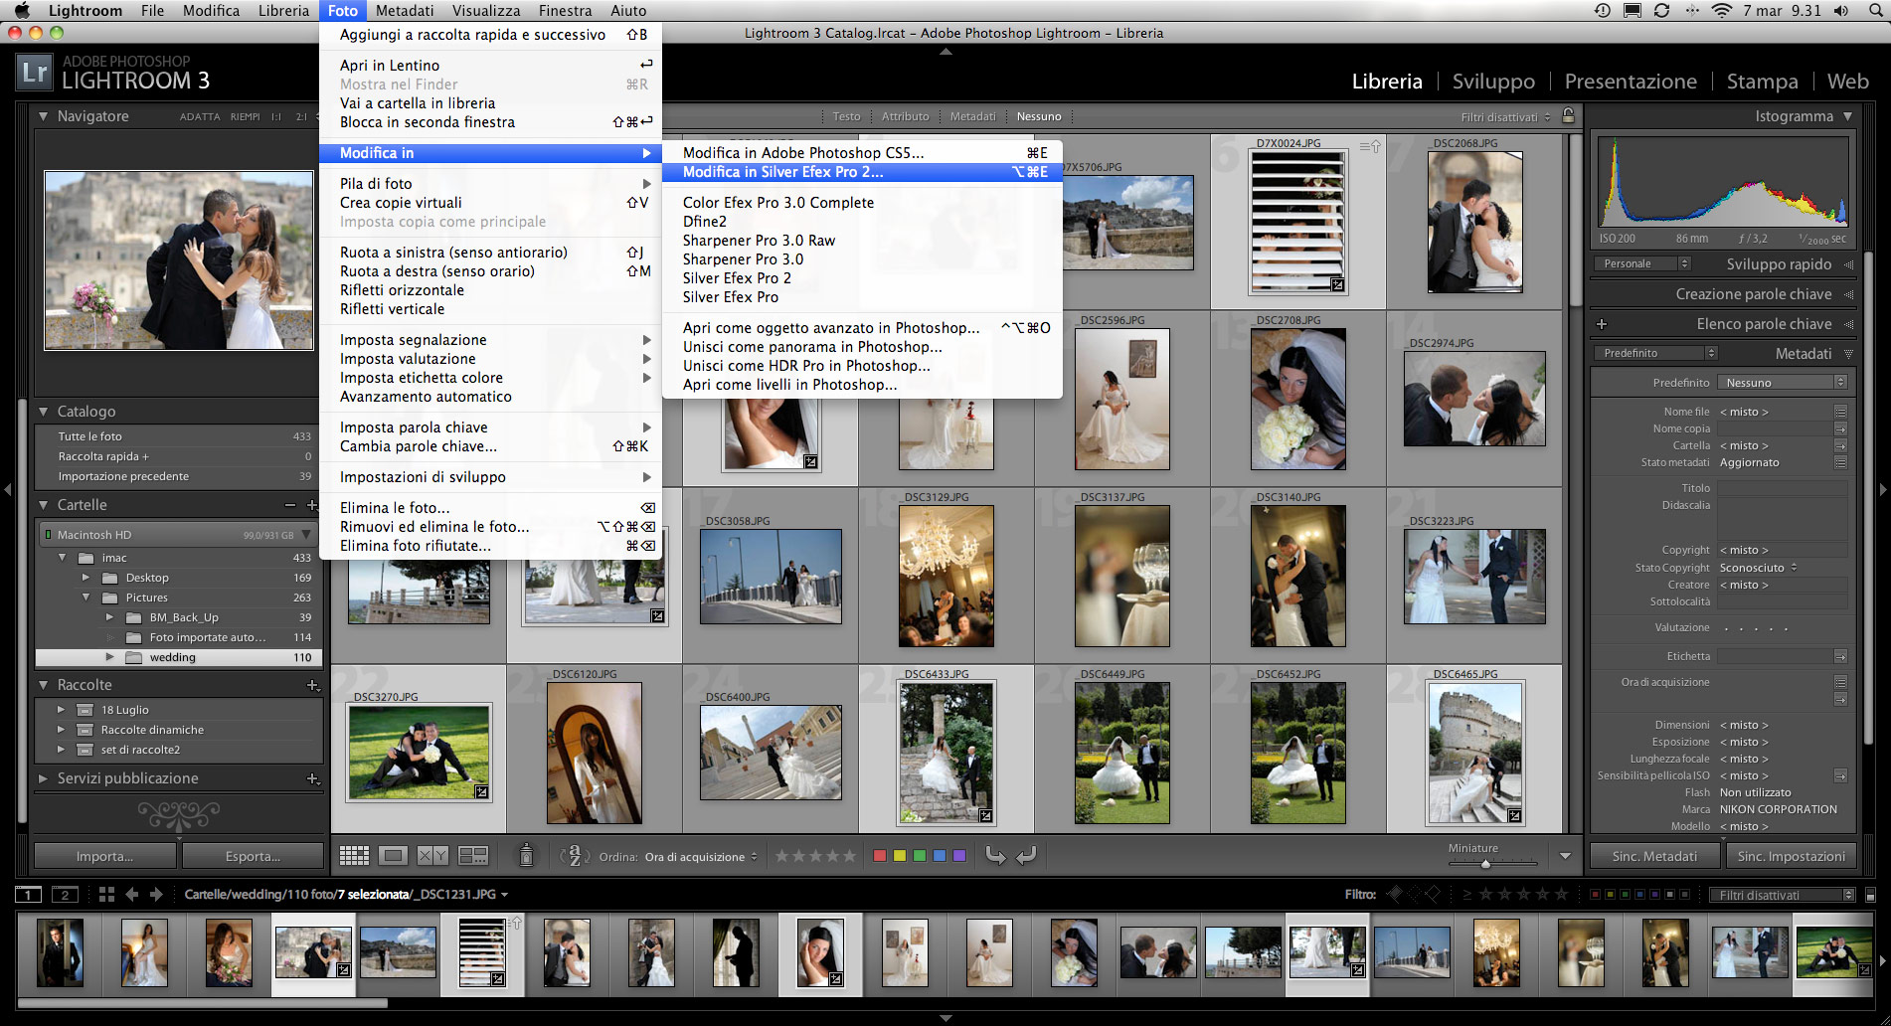1891x1026 pixels.
Task: Adjust the Miniature thumbnail size slider
Action: coord(1485,863)
